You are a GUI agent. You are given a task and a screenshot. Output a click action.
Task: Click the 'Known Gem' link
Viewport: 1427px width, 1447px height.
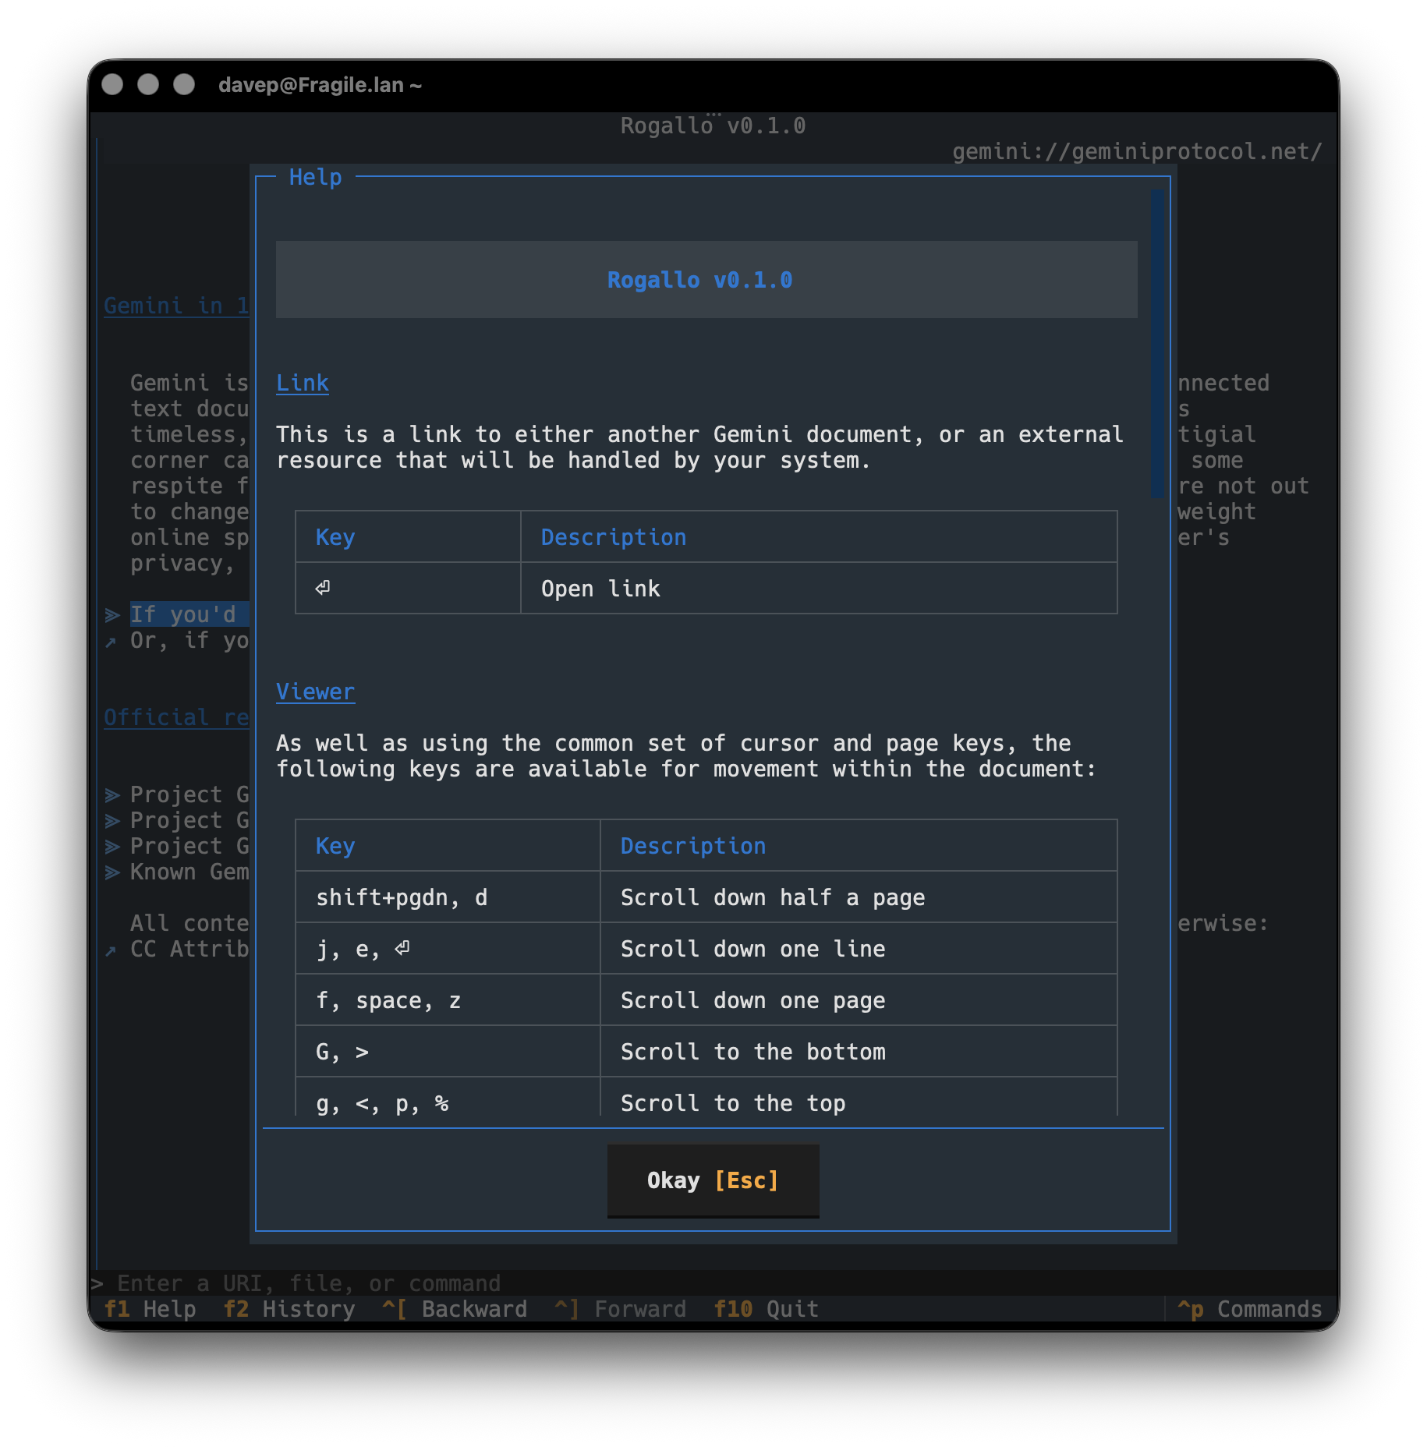189,872
